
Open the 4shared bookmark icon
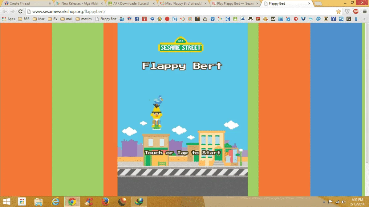tap(243, 19)
